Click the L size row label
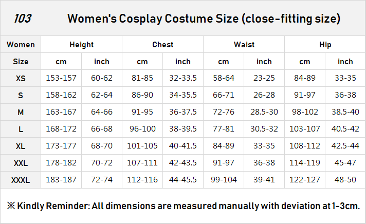Screen dimensions: 366x224 coord(21,129)
